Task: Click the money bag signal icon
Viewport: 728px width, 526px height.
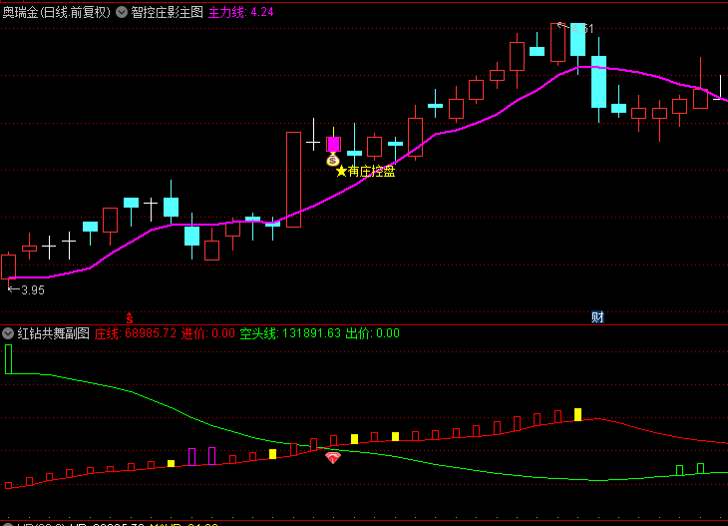Action: tap(333, 161)
